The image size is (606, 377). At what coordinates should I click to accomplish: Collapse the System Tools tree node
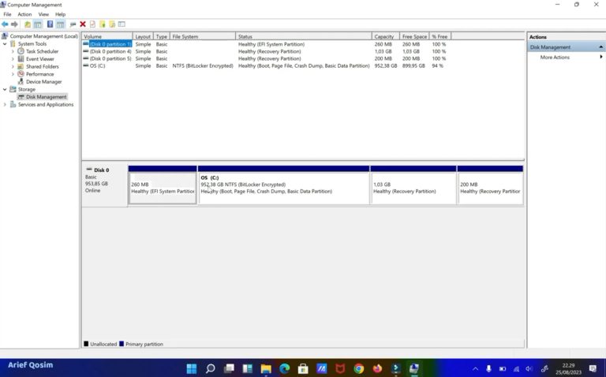click(5, 43)
